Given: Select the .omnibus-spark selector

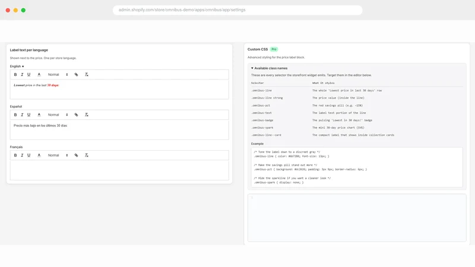Looking at the screenshot, I should pyautogui.click(x=262, y=128).
